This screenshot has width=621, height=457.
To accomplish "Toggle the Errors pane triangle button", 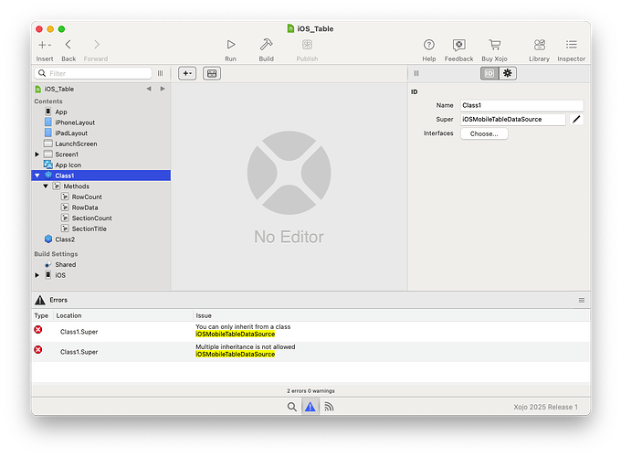I will [310, 407].
